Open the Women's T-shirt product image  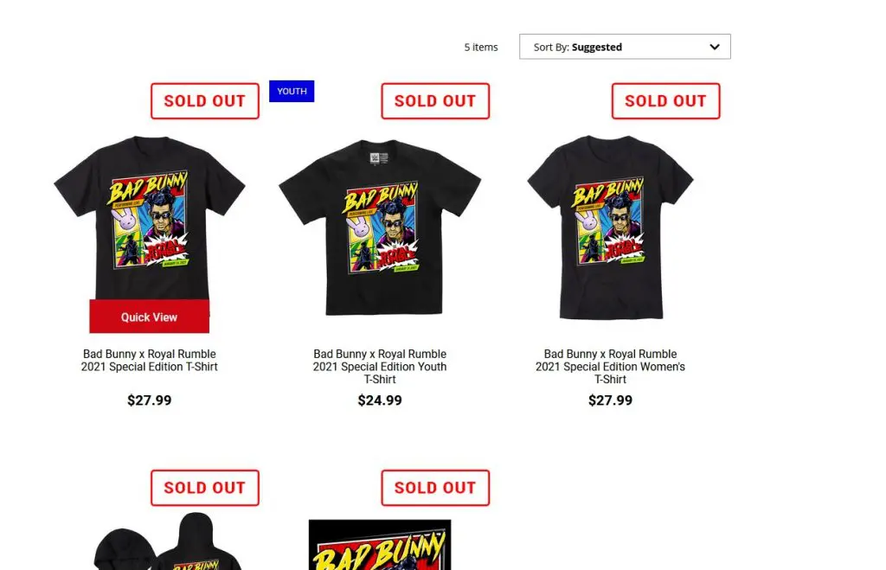coord(610,227)
